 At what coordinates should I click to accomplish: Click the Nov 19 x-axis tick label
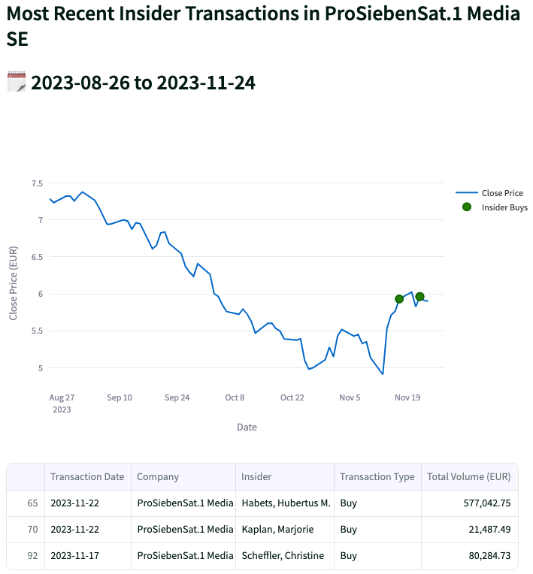407,397
